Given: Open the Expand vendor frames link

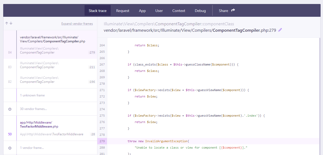Looking at the screenshot, I should [x=77, y=23].
